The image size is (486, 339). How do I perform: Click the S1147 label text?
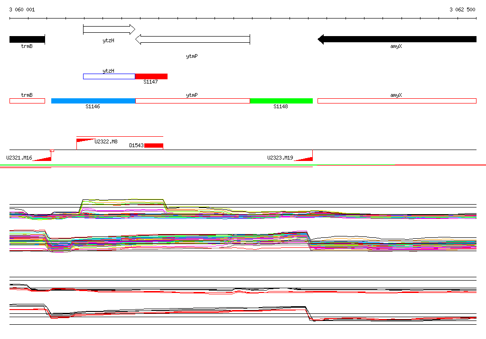pyautogui.click(x=150, y=82)
